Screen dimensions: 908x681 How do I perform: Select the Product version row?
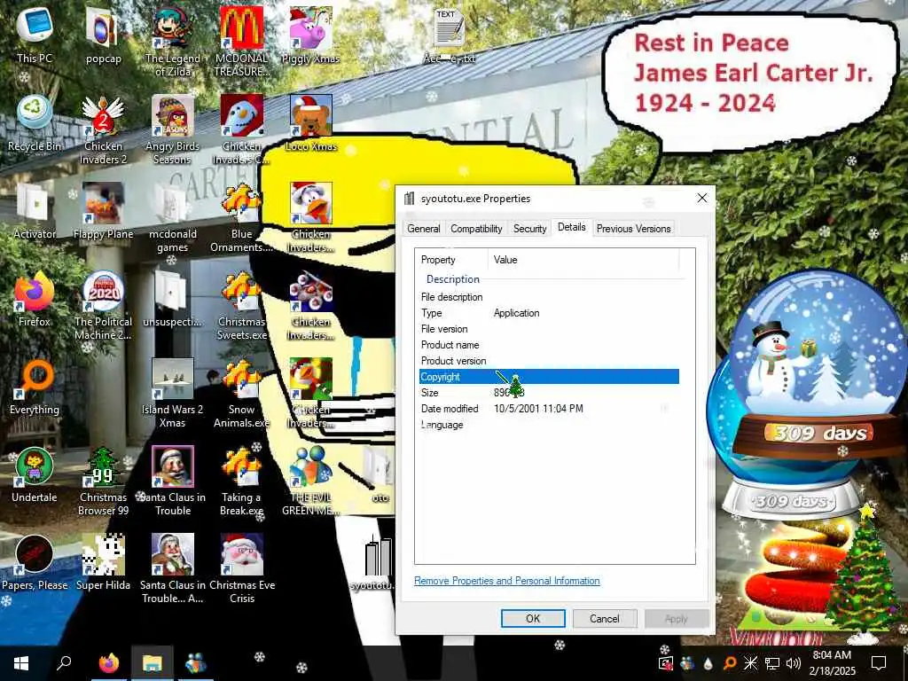[x=549, y=361]
